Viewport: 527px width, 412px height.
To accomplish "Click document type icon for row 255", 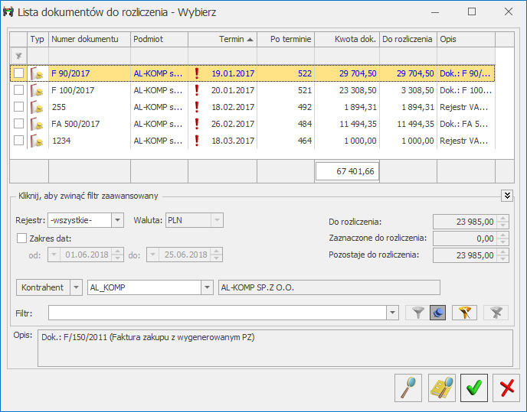I will tap(38, 107).
